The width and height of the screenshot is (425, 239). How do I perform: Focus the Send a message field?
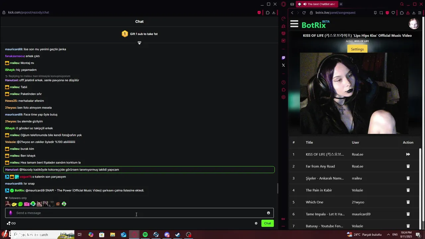tap(139, 213)
